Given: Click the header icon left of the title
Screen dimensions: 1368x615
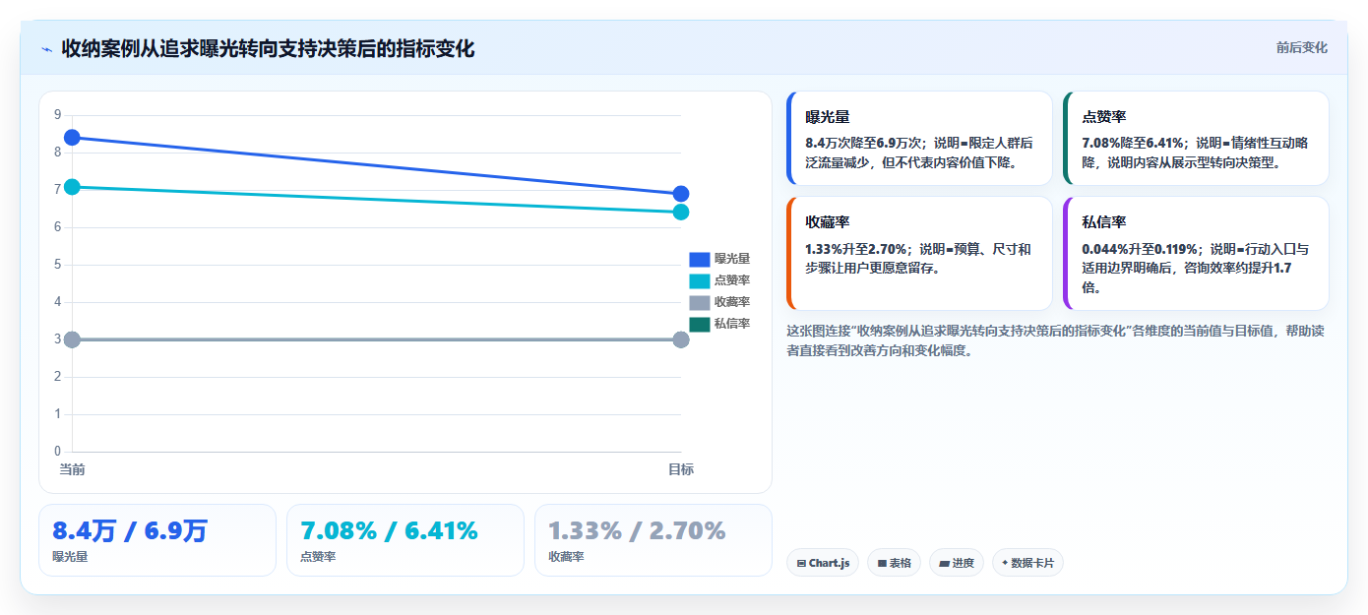Looking at the screenshot, I should tap(47, 48).
